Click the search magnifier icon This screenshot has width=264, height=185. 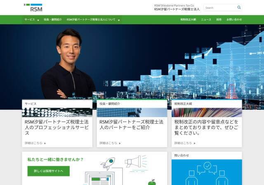point(239,7)
